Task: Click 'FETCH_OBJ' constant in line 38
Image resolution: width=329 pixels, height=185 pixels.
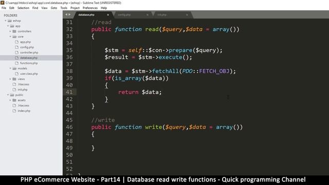Action: [x=214, y=71]
